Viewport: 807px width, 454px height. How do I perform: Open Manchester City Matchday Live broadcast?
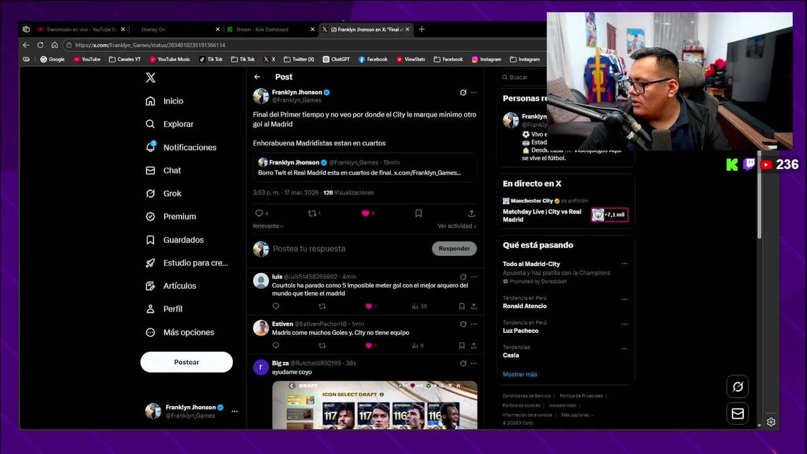click(565, 211)
